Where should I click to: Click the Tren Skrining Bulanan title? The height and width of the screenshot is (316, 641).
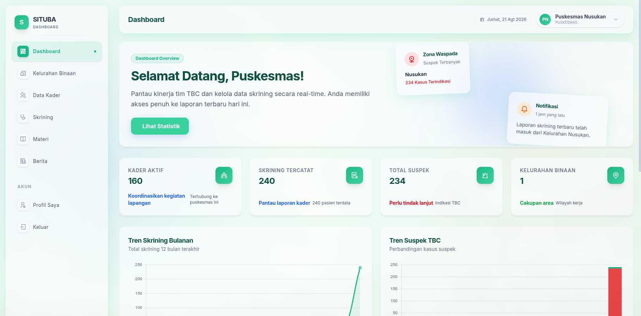[161, 241]
